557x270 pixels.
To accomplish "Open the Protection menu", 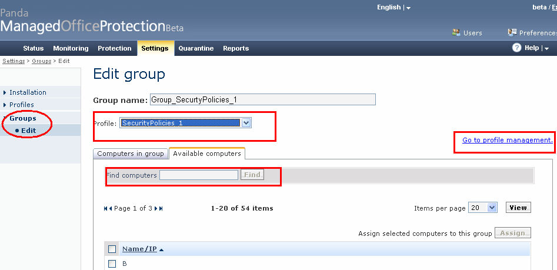I will (114, 48).
